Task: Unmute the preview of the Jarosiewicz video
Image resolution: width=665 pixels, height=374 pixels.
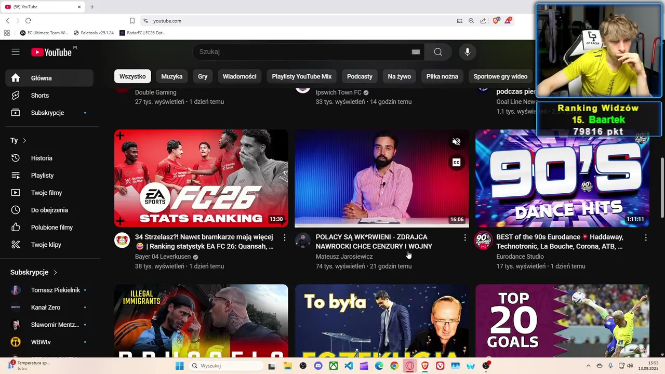Action: pos(456,142)
